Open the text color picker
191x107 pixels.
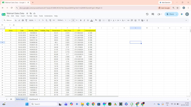[x=92, y=20]
